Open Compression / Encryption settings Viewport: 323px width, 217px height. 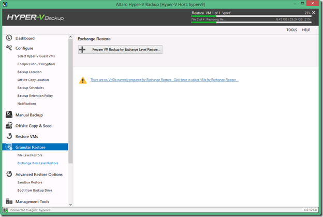point(36,64)
